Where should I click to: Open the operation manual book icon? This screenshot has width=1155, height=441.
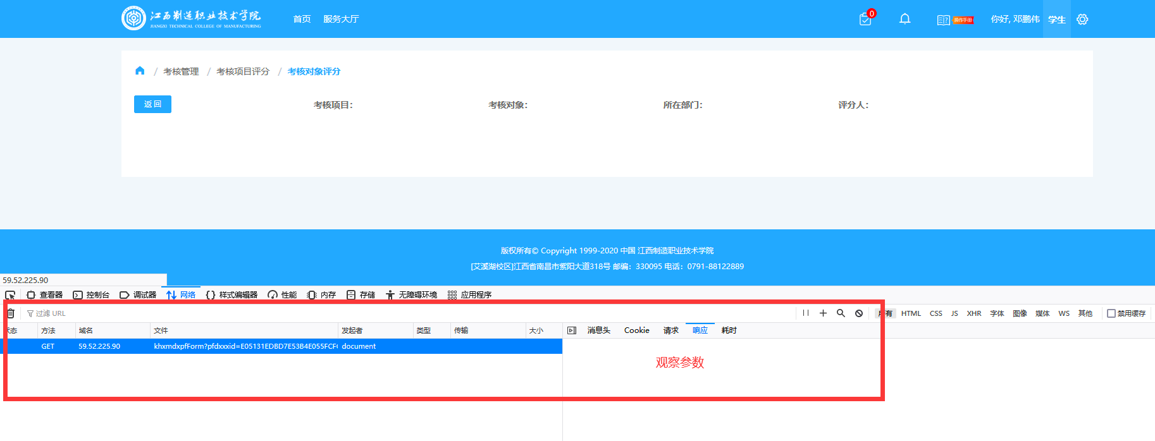click(x=943, y=20)
